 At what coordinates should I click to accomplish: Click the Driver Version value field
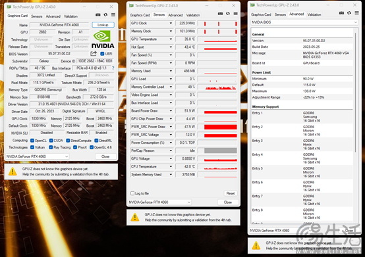[x=72, y=104]
